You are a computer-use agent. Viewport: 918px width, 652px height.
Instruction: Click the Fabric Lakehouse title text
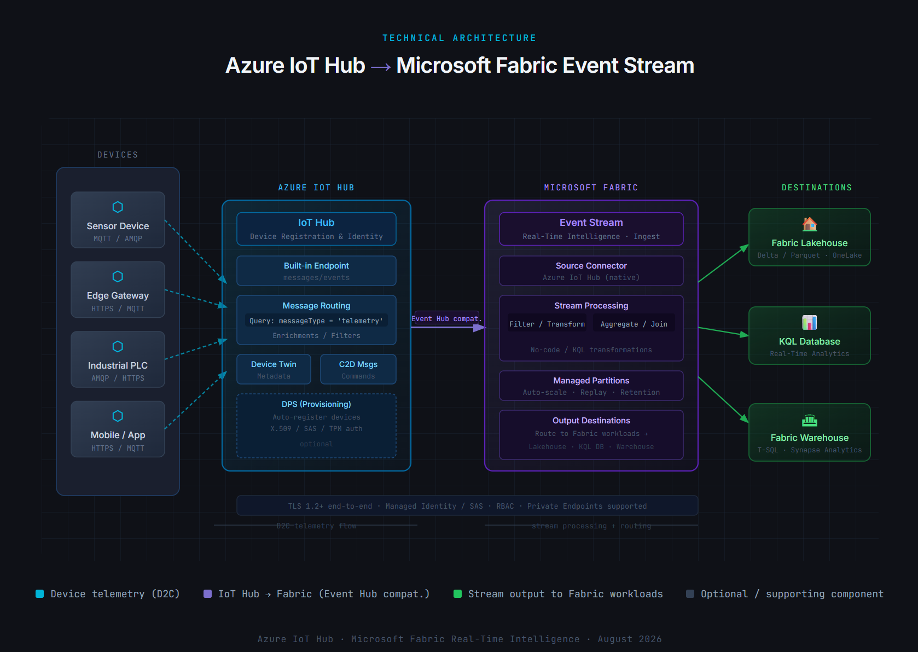coord(810,243)
